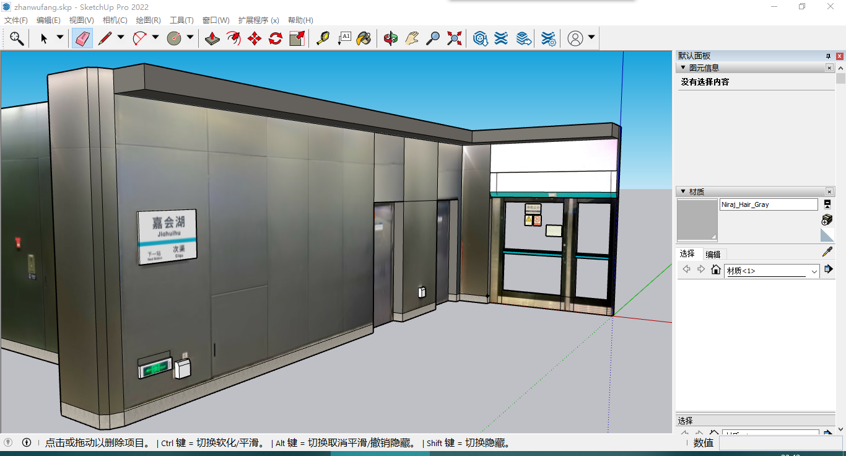Open the 工具(T) menu
Screen dimensions: 846x456
[x=182, y=20]
